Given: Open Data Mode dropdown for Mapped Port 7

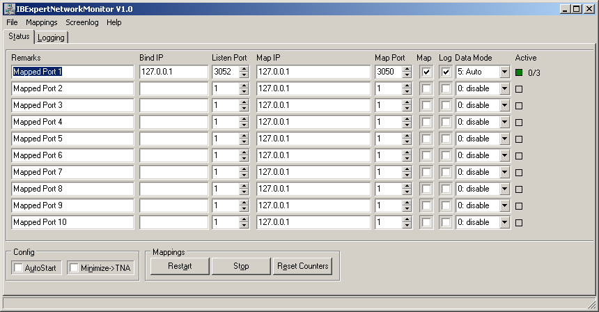Looking at the screenshot, I should click(x=505, y=172).
